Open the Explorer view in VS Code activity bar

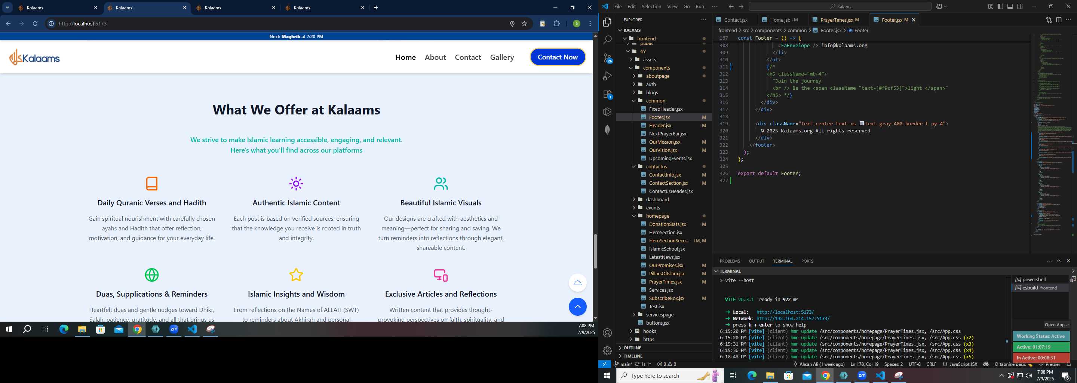click(x=607, y=22)
